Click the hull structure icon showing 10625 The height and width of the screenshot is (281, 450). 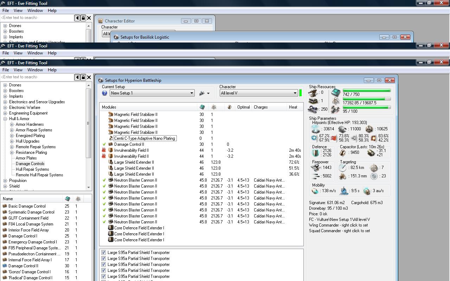(x=369, y=129)
